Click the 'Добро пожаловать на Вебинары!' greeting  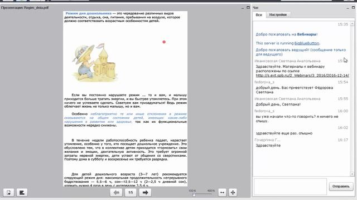tap(286, 34)
